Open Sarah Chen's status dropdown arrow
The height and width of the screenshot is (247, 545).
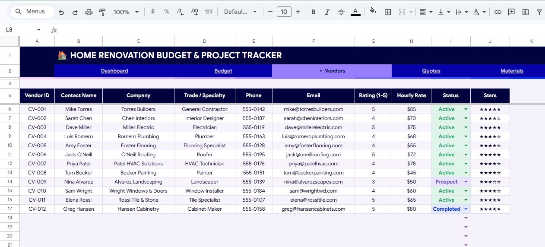pos(466,118)
